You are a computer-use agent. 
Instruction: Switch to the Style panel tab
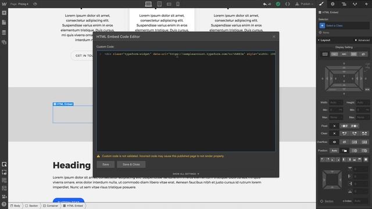[x=321, y=4]
